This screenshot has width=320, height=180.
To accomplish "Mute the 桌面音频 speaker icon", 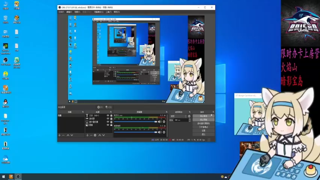I will 160,132.
